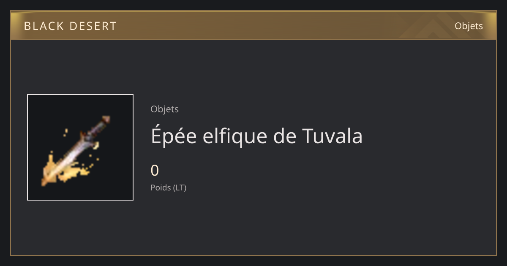Click the word elfique in the title
The width and height of the screenshot is (507, 266).
(x=234, y=136)
